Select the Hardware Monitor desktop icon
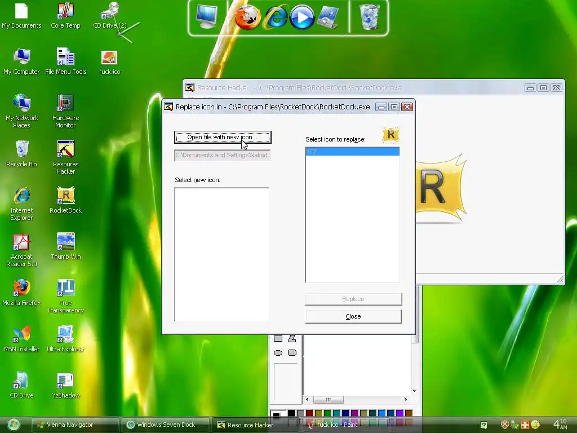 [x=65, y=111]
